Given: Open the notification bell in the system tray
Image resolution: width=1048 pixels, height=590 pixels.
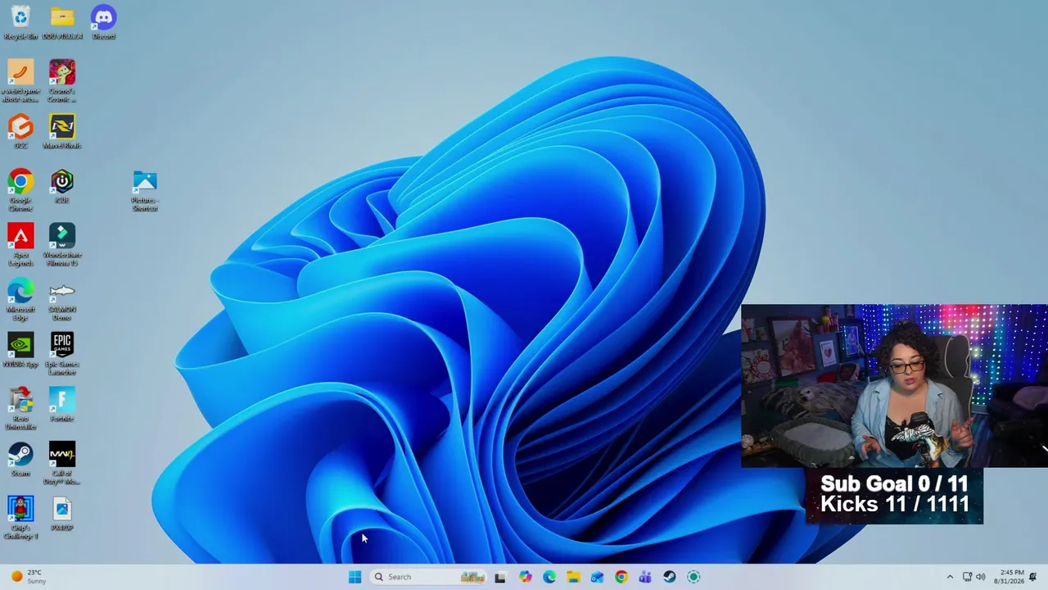Looking at the screenshot, I should tap(1033, 577).
